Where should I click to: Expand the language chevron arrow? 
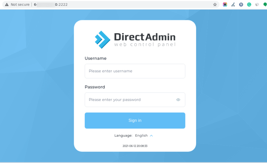coord(151,136)
